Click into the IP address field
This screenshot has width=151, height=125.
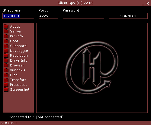pyautogui.click(x=18, y=16)
